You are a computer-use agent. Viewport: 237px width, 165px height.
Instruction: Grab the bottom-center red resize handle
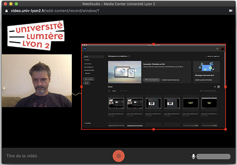154,129
